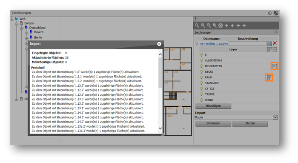Click the zoom out magnifier with minus
This screenshot has width=298, height=163.
(209, 26)
